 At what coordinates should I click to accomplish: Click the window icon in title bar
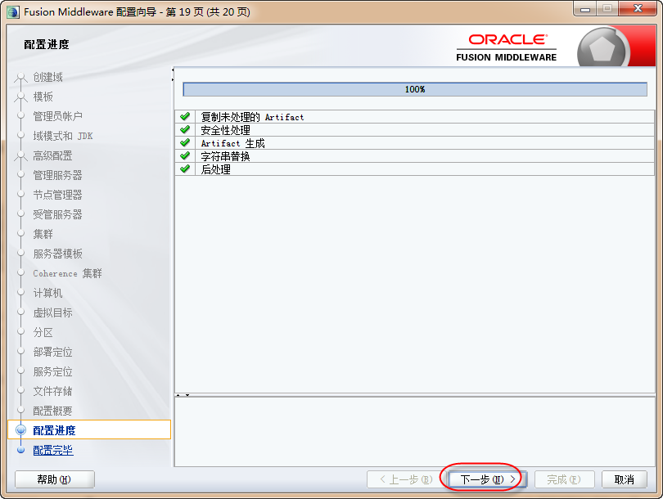point(13,11)
